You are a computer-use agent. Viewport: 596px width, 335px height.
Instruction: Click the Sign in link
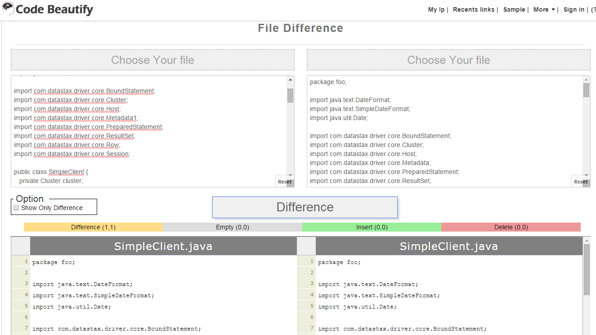[574, 9]
